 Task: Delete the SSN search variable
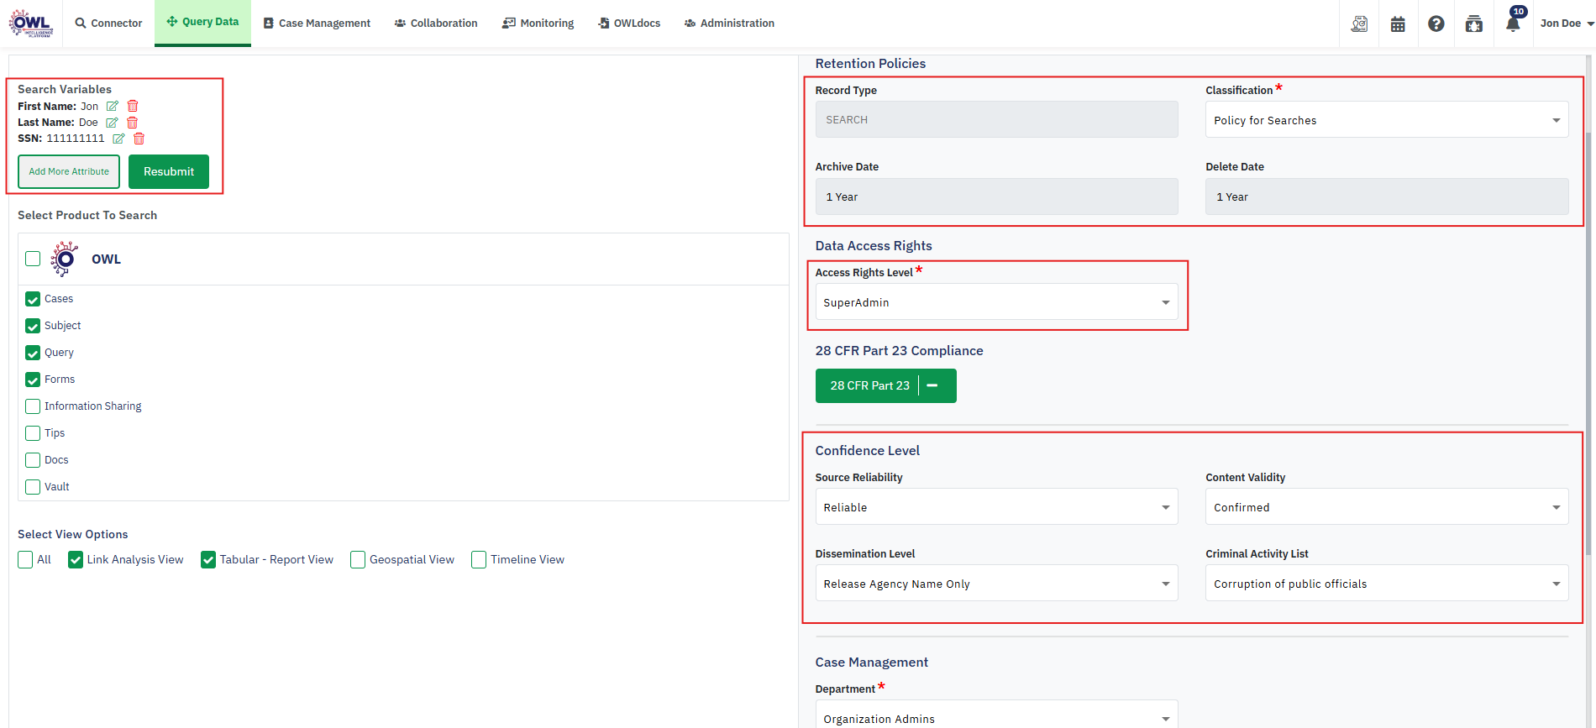coord(139,139)
